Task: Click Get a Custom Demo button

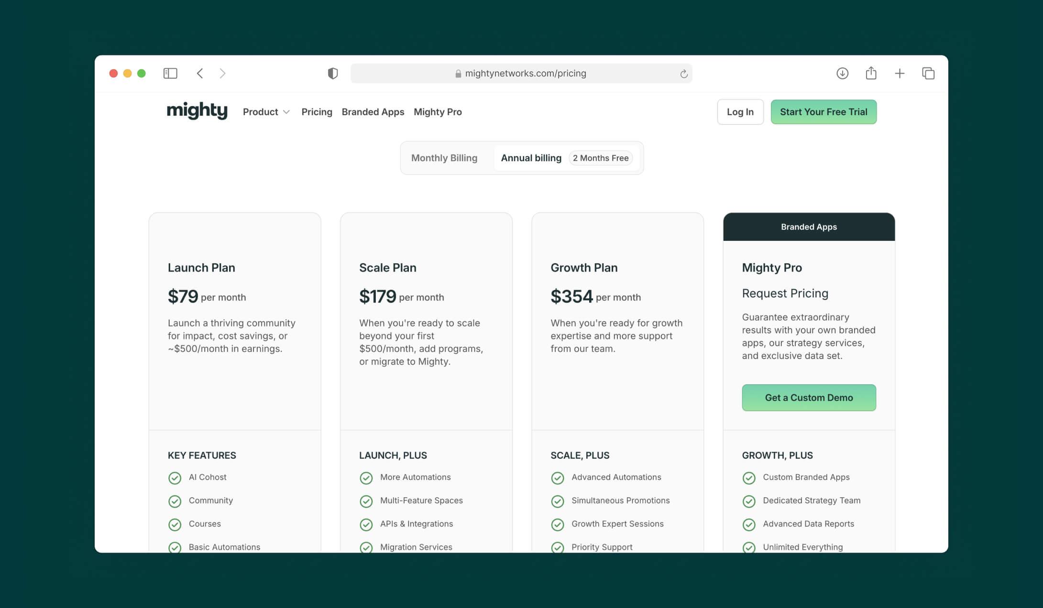Action: pyautogui.click(x=809, y=398)
